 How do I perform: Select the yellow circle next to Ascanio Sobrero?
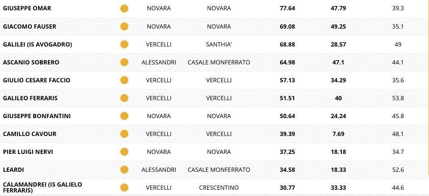click(124, 62)
